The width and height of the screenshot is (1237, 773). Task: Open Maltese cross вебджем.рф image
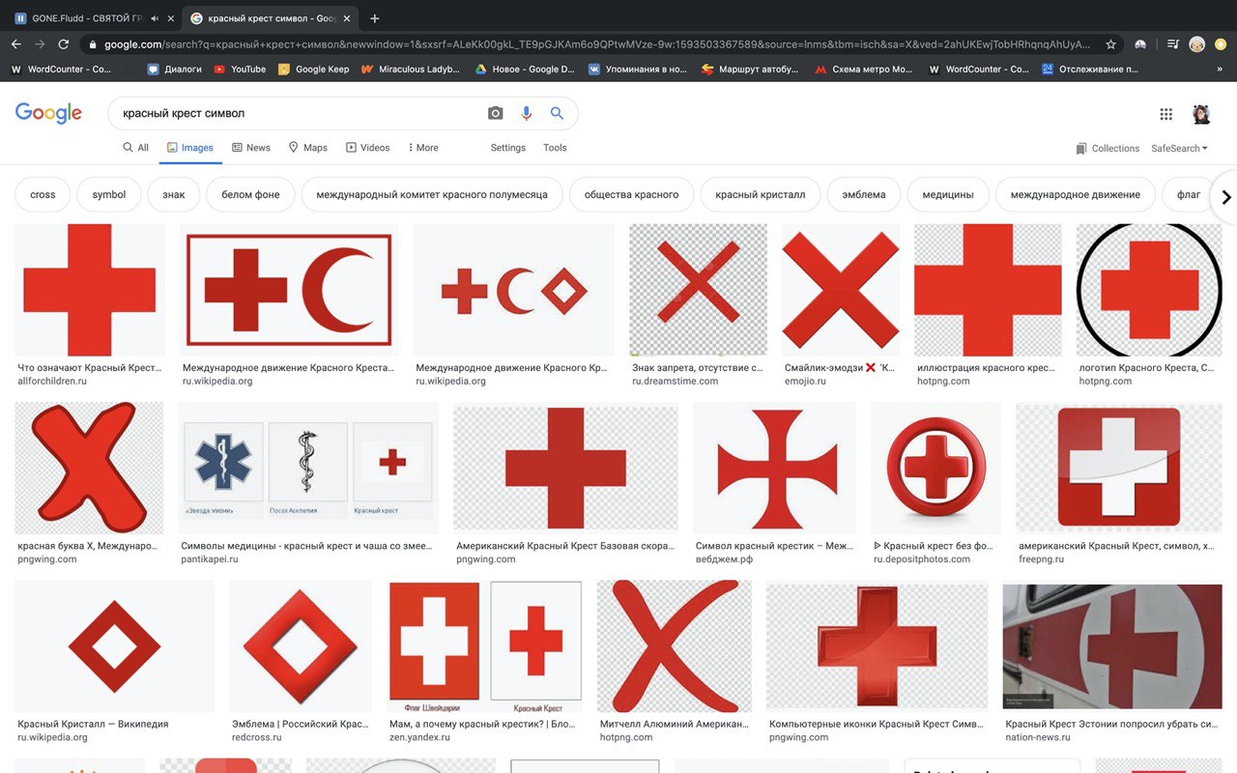[x=774, y=469]
